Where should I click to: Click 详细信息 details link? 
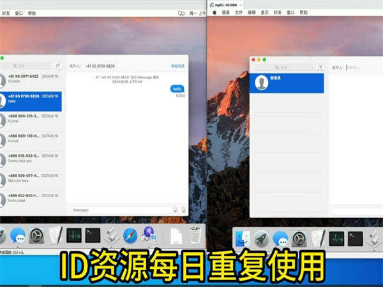coord(178,66)
